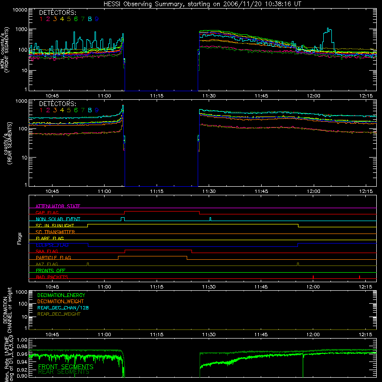This screenshot has width=382, height=382.
Task: Click the FRONT SEGMENTS livetime legend text
Action: [66, 367]
